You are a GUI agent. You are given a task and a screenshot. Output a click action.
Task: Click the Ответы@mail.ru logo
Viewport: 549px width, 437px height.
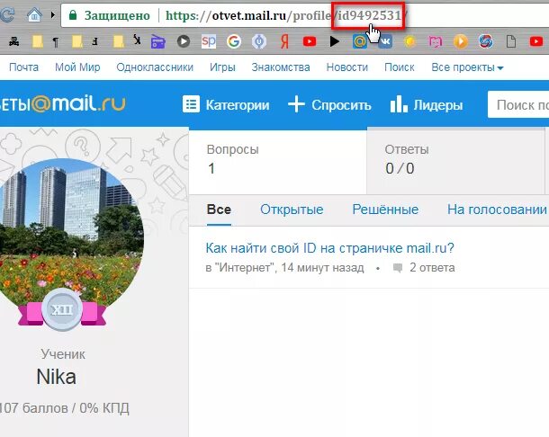pos(62,104)
